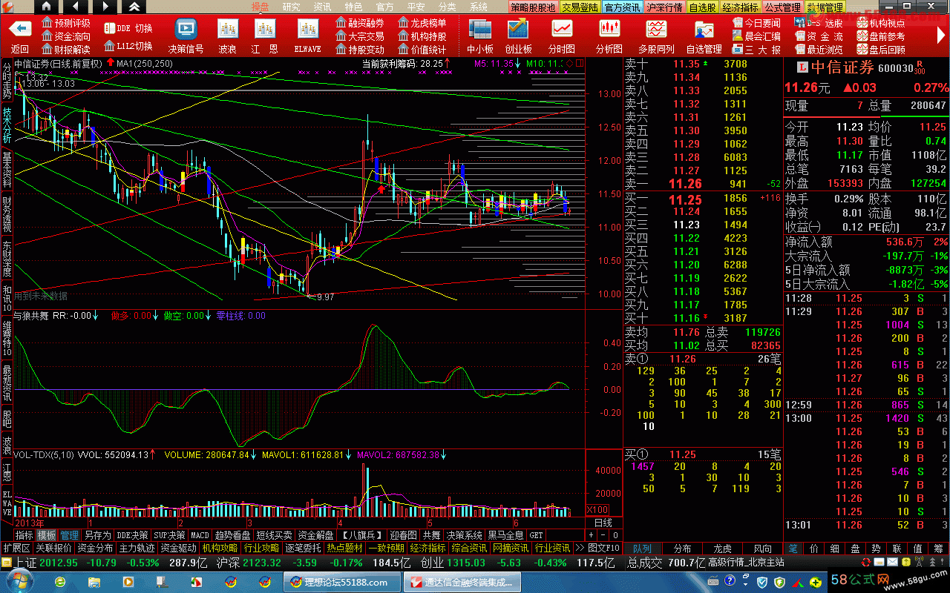Click the 指标 indicator button below the chart
The height and width of the screenshot is (593, 950).
pyautogui.click(x=24, y=534)
